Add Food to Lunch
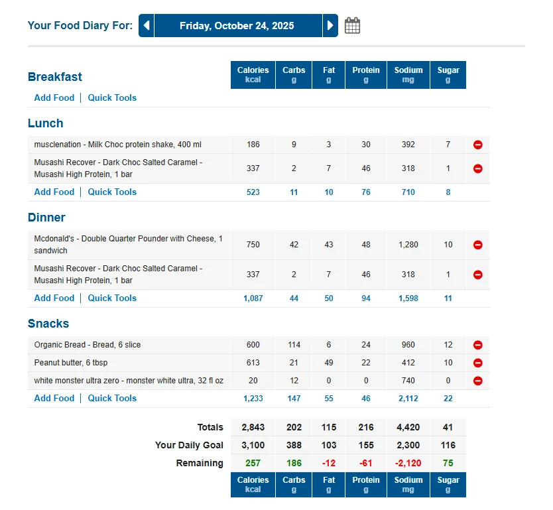The image size is (553, 510). coord(54,192)
